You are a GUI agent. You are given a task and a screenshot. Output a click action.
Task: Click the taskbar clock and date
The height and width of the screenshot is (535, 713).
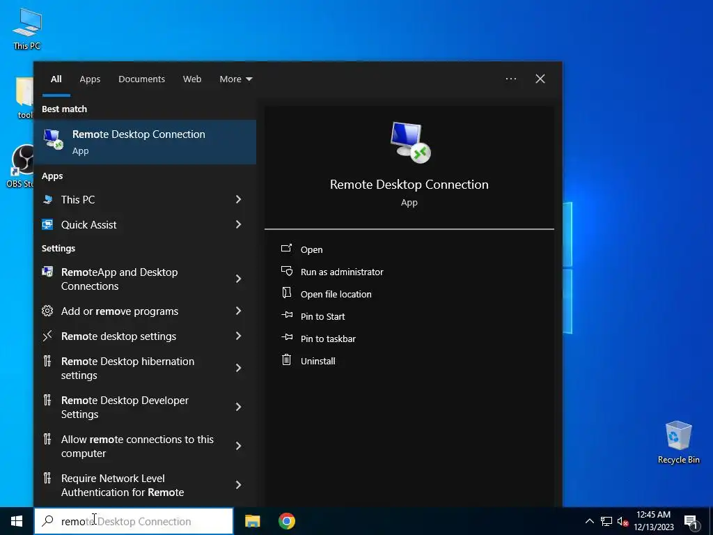653,521
